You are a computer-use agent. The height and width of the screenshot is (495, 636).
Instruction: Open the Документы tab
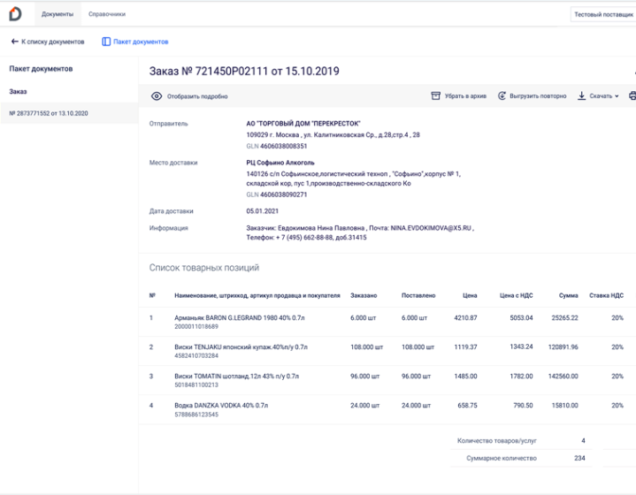[57, 14]
